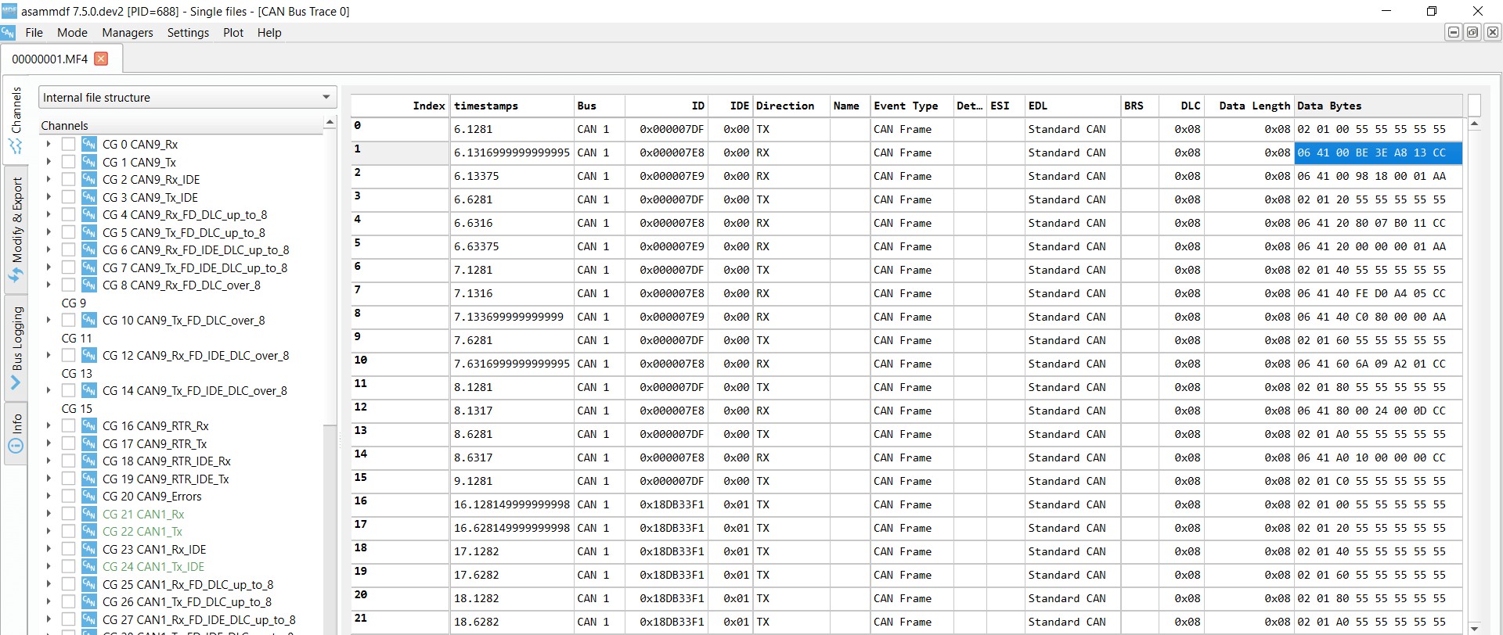Switch to the Channels side tab
The width and height of the screenshot is (1503, 635).
pos(16,120)
